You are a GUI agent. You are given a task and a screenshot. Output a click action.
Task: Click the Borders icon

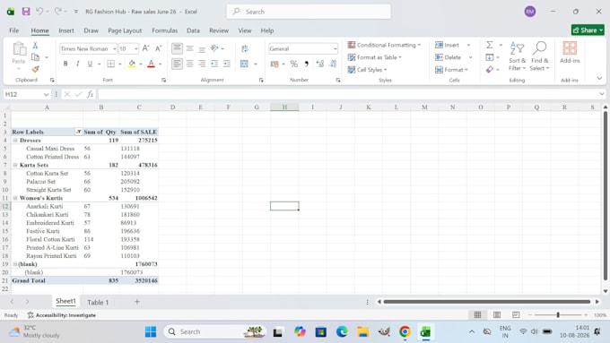(x=111, y=64)
